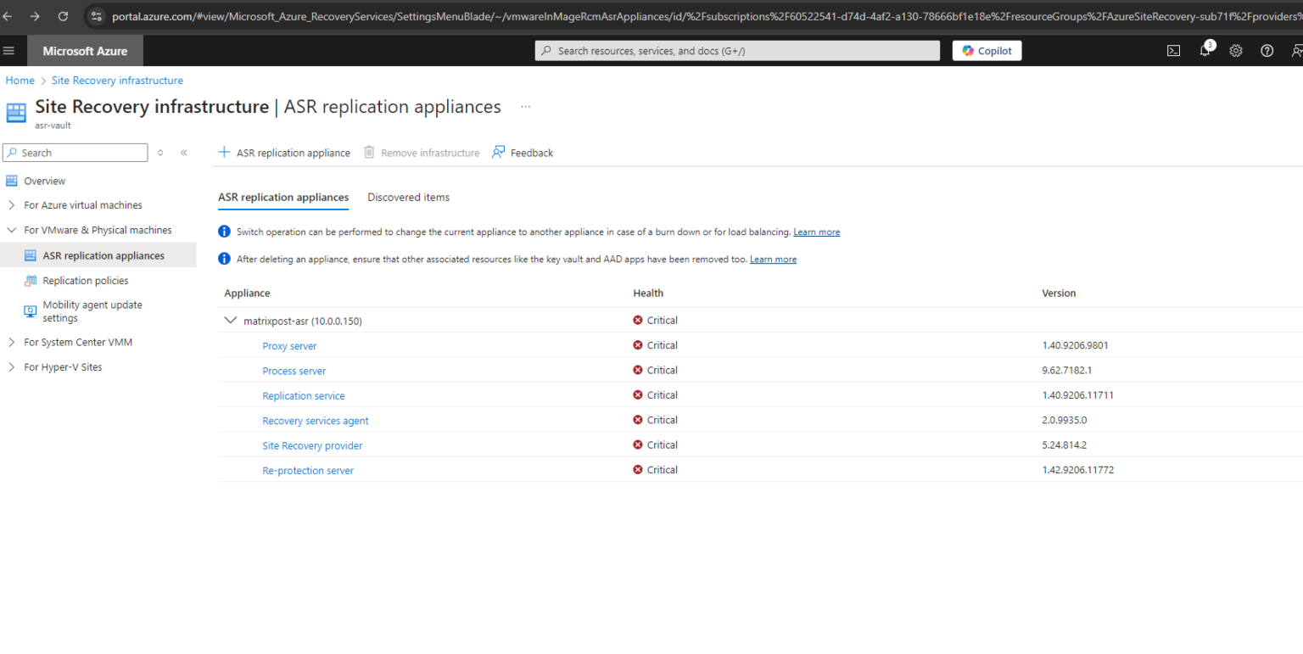
Task: Click the sidebar expand/collapse all arrows icon
Action: pyautogui.click(x=160, y=153)
